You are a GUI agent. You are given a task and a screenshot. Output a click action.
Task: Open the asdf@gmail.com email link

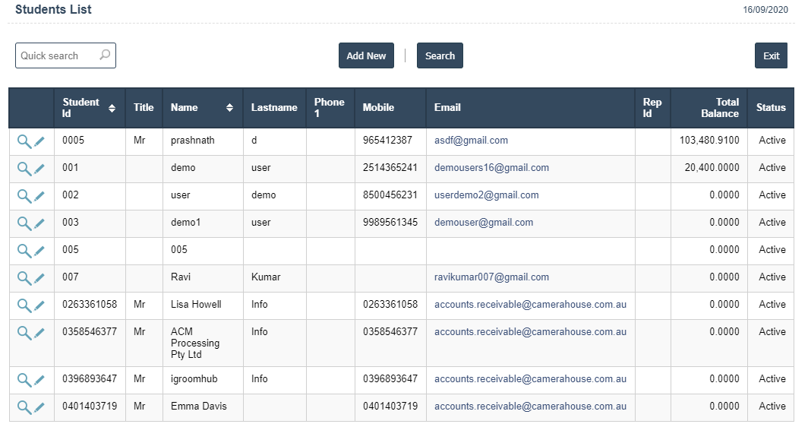coord(471,141)
